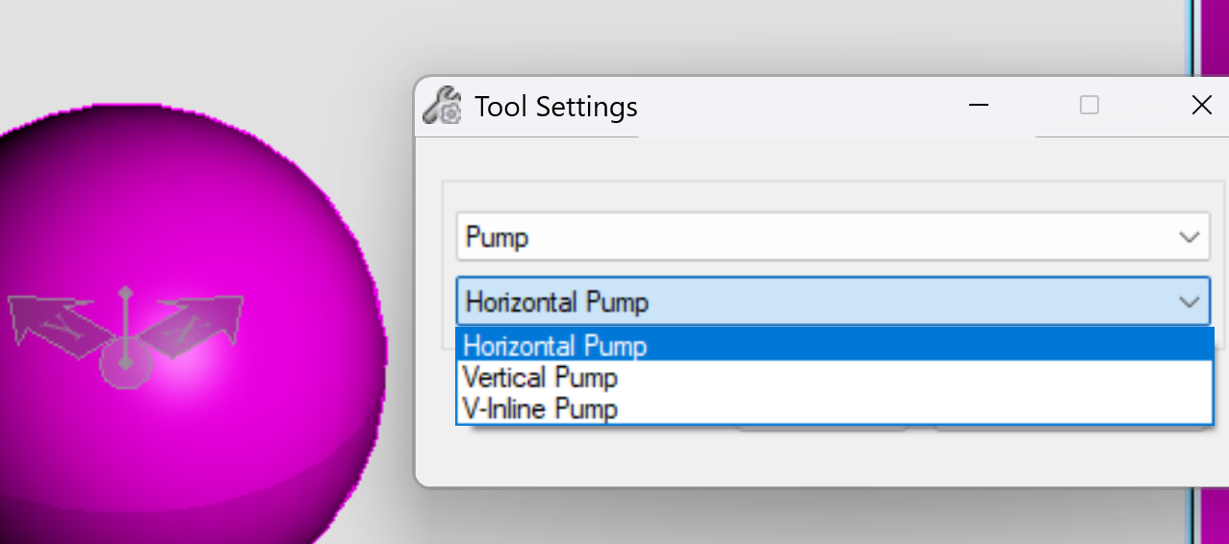This screenshot has height=544, width=1229.
Task: Minimize the Tool Settings window
Action: pos(979,106)
